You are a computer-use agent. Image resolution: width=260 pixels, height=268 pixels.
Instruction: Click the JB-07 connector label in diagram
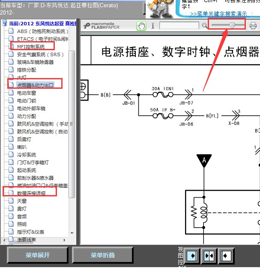pos(186,103)
